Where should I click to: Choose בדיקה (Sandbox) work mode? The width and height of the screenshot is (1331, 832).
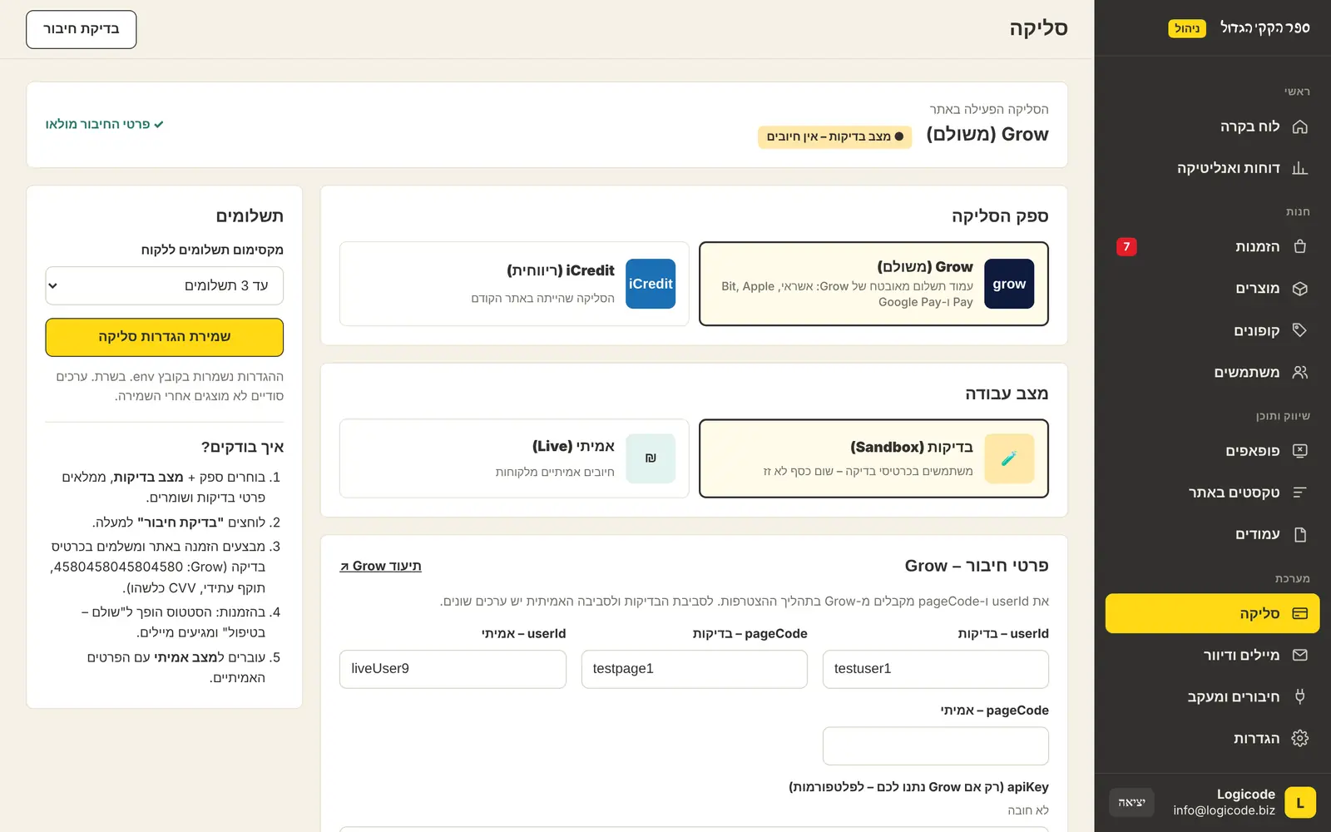coord(873,458)
